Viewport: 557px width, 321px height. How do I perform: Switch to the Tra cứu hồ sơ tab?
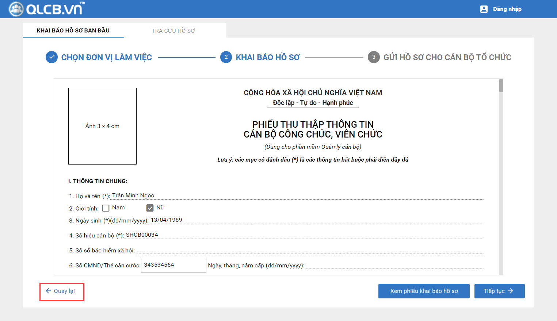[x=173, y=31]
